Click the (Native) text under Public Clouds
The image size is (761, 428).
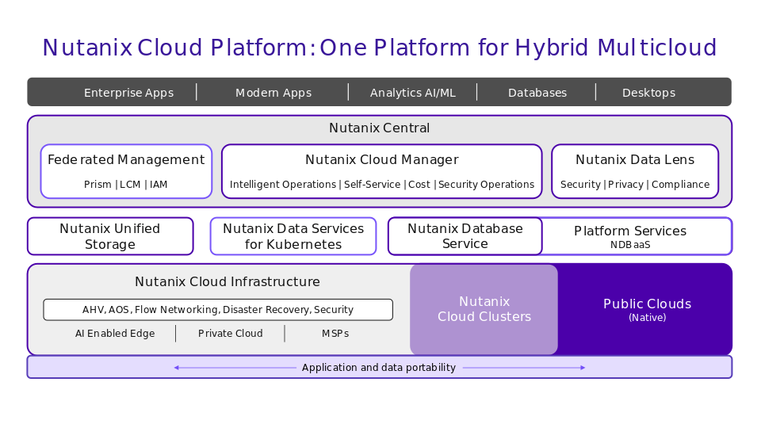pyautogui.click(x=647, y=318)
